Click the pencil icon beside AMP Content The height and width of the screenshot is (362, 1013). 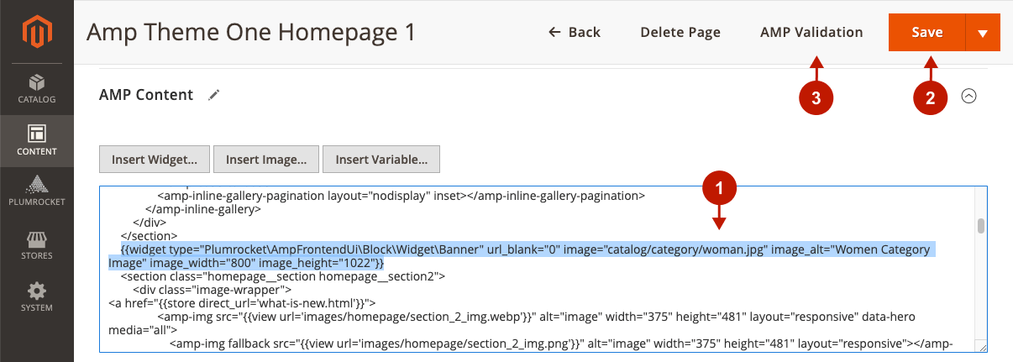[x=214, y=96]
